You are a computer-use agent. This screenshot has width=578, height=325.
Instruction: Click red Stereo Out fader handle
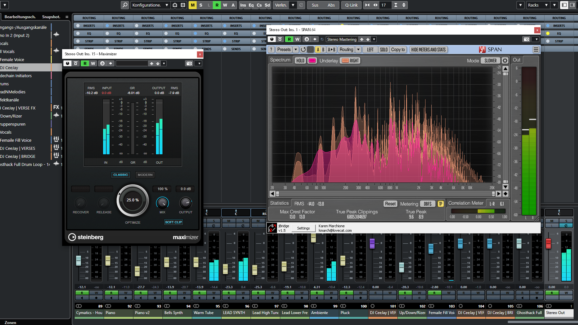point(548,243)
